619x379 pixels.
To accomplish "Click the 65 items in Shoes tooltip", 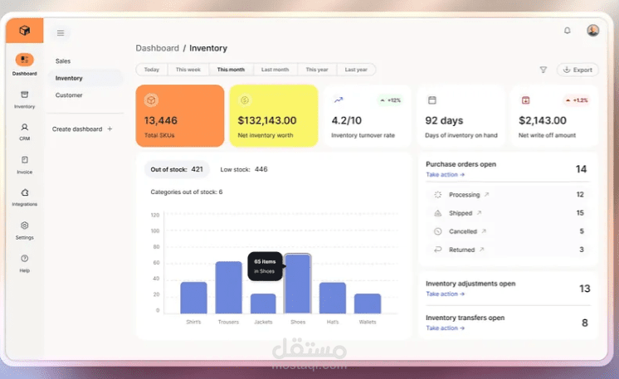I will tap(266, 266).
